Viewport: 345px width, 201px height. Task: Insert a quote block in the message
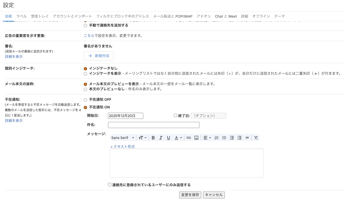point(247,138)
